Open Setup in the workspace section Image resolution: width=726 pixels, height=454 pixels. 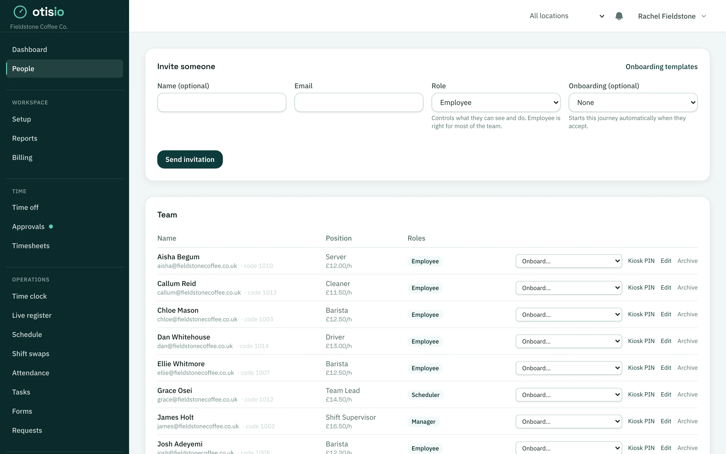[x=65, y=119]
